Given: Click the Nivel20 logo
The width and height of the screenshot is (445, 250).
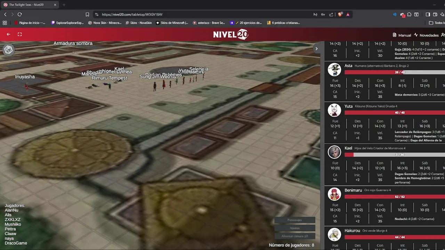Looking at the screenshot, I should tap(230, 34).
